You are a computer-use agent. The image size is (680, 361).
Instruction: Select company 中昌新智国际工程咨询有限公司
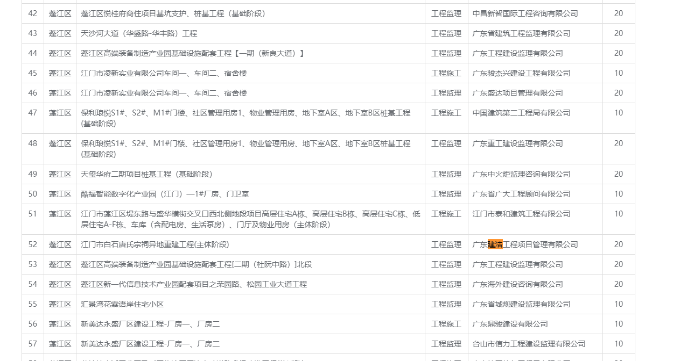[x=525, y=13]
